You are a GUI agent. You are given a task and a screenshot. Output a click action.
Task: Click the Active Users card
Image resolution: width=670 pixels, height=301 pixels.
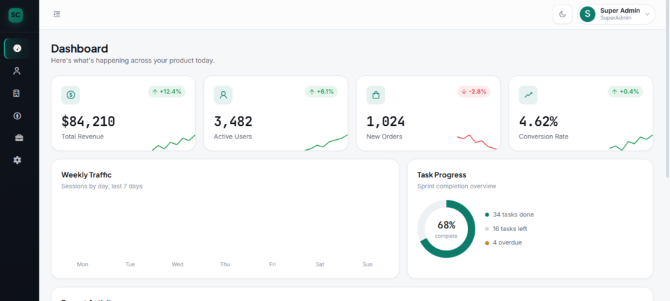(275, 113)
